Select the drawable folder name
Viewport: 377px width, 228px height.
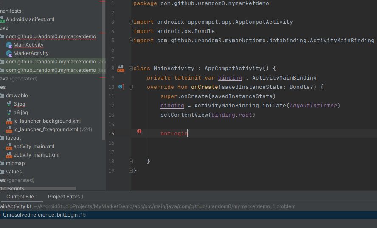pyautogui.click(x=17, y=96)
